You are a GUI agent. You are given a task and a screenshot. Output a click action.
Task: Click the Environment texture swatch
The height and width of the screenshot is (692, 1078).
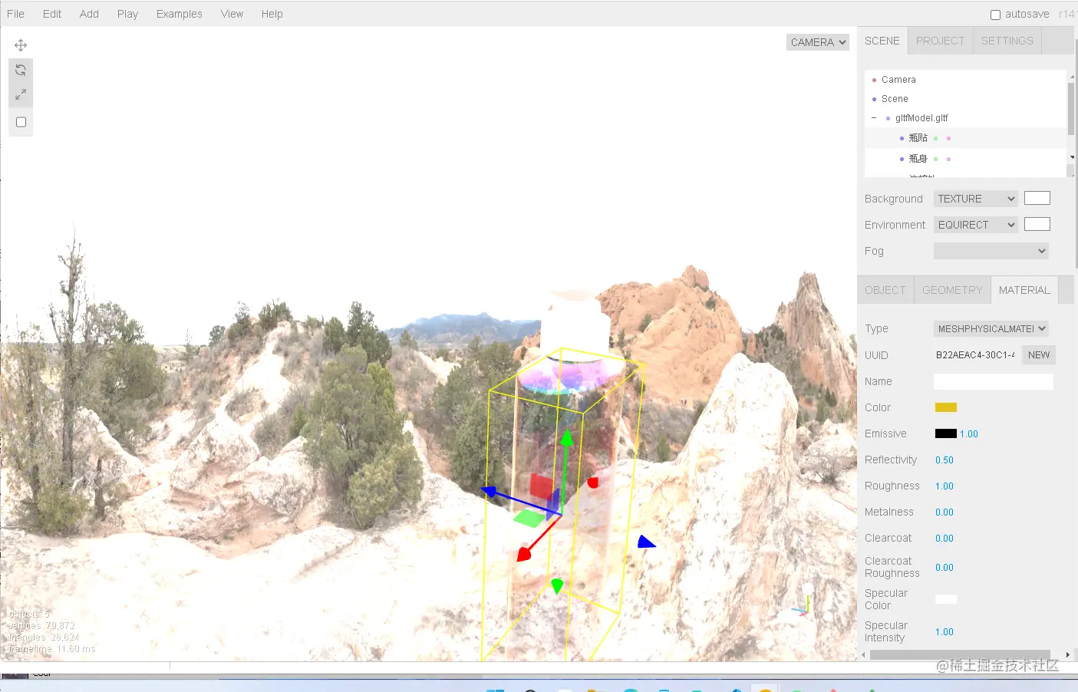pos(1037,224)
